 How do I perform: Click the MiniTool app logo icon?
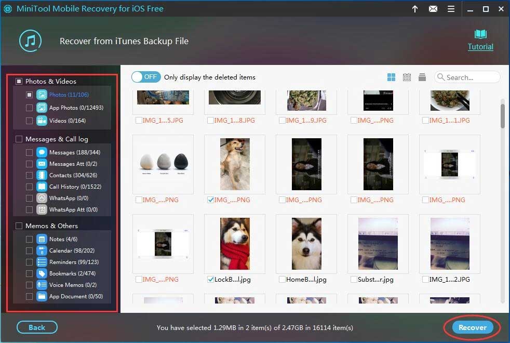7,9
